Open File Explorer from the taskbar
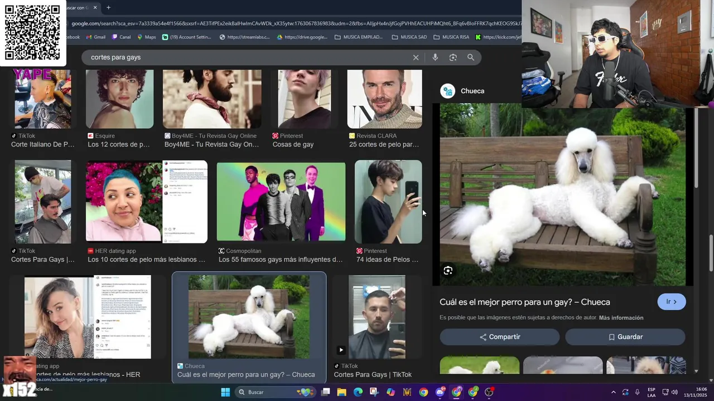The width and height of the screenshot is (714, 401). (341, 392)
